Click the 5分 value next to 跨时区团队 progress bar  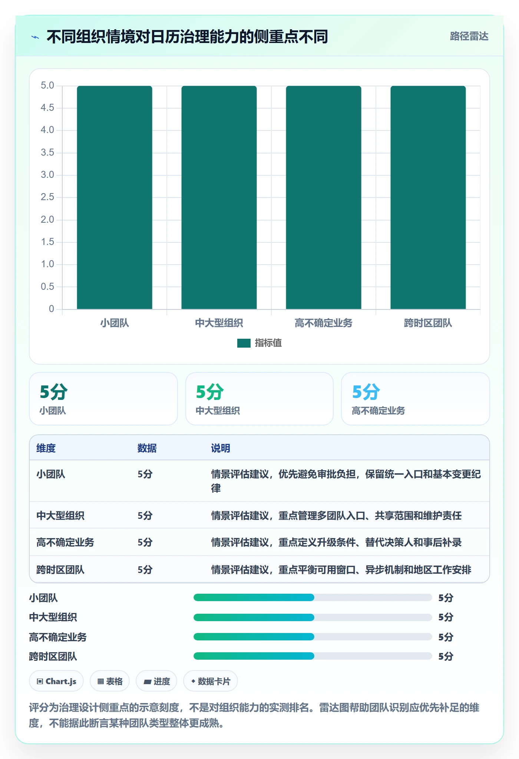pos(446,656)
